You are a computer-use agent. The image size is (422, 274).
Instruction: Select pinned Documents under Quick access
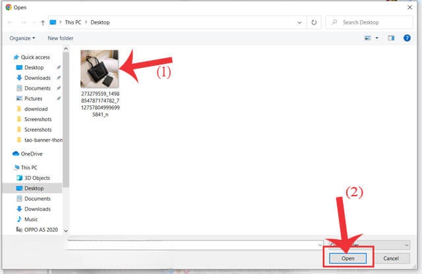click(x=38, y=88)
